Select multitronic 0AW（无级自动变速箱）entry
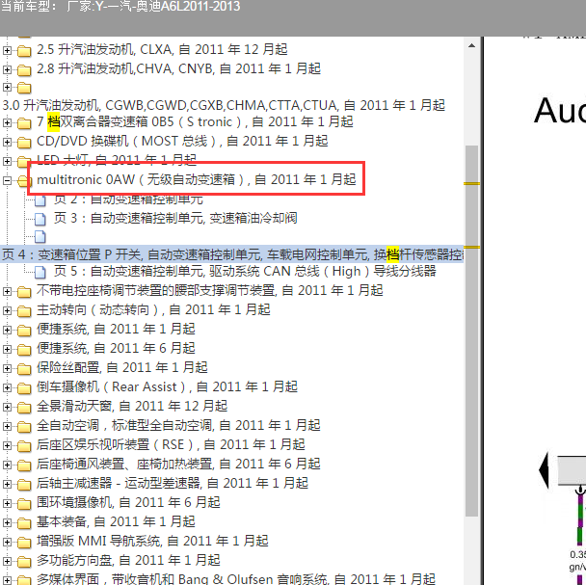 click(x=197, y=180)
